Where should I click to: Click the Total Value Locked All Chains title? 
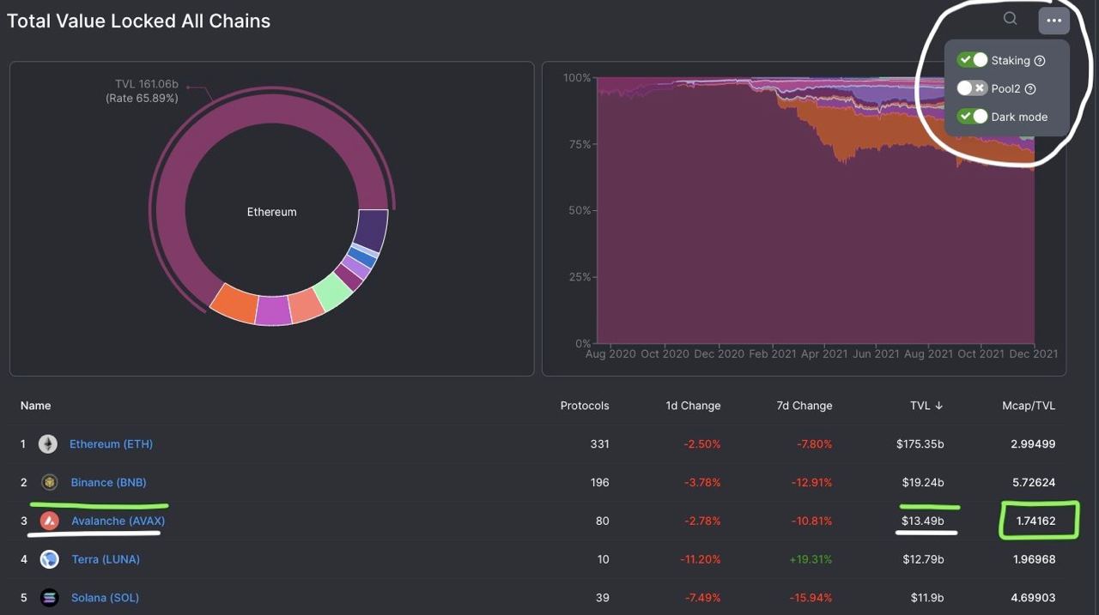tap(138, 21)
